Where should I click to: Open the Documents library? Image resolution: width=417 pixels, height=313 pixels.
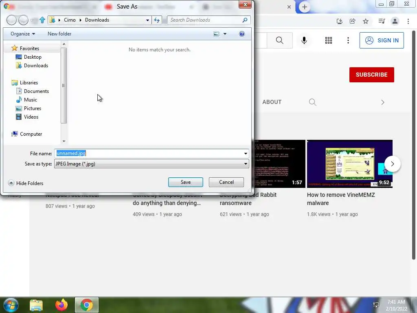[33, 91]
